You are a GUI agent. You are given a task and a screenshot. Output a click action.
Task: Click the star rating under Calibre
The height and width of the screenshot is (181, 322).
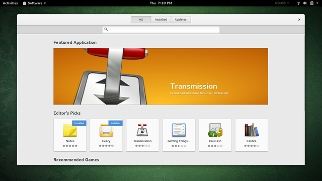(252, 146)
